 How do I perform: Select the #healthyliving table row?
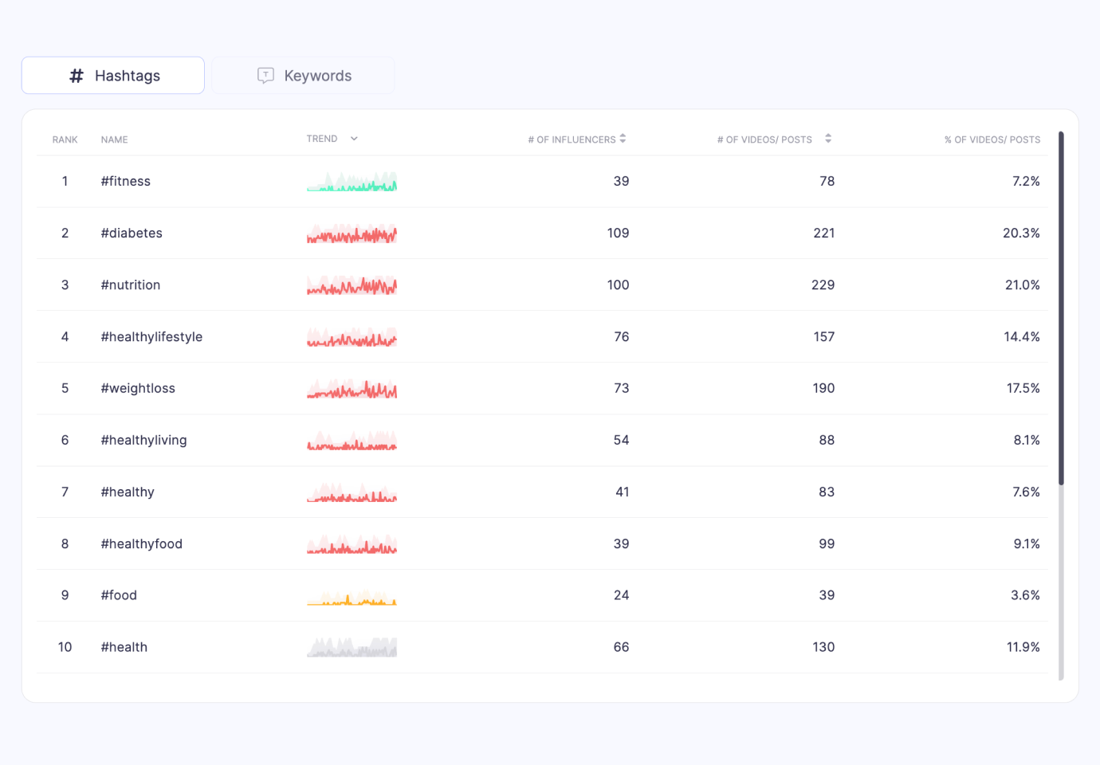point(542,441)
